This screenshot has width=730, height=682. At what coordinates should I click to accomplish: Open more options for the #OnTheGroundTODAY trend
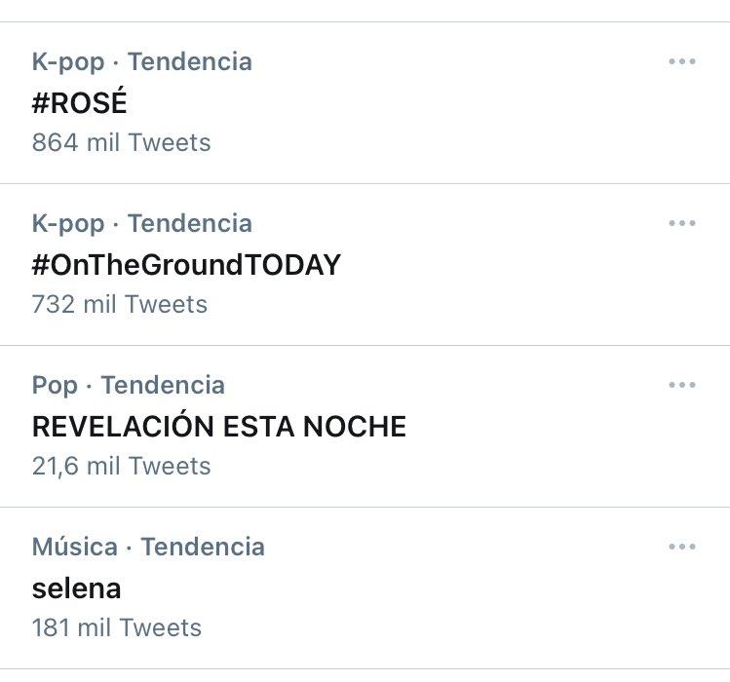[682, 223]
